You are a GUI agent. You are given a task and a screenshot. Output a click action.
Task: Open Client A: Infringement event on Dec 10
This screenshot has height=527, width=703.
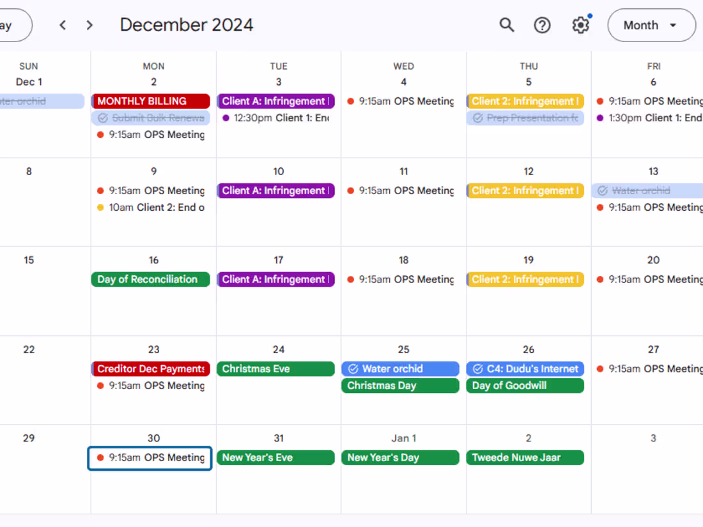click(x=275, y=191)
